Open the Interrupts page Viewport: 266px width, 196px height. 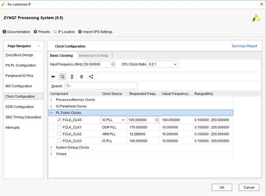(x=12, y=128)
